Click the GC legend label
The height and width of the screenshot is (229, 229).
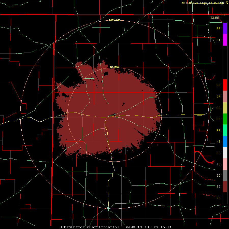click(218, 176)
